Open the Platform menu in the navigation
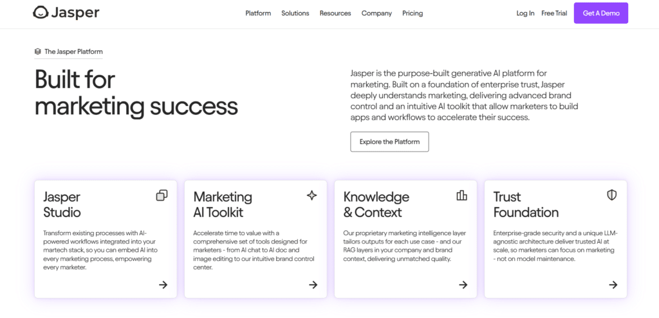 [258, 13]
